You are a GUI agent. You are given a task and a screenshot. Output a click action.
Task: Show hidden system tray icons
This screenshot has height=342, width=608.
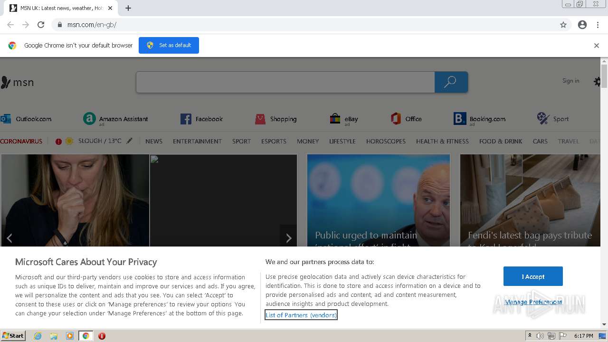530,336
